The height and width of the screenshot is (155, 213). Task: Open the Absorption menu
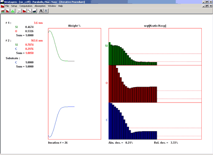click(x=40, y=6)
